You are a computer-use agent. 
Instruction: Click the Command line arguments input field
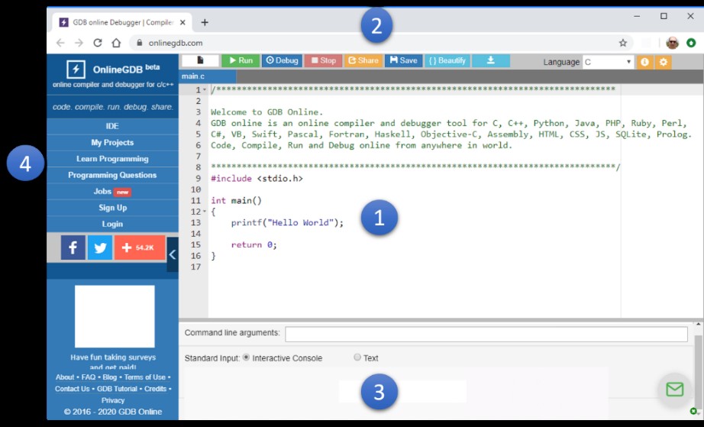[x=486, y=334]
